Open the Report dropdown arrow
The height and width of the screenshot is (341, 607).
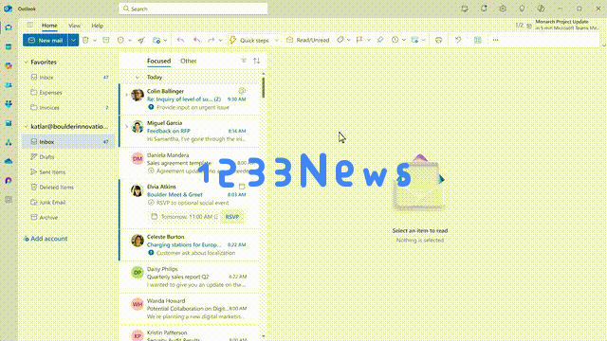pyautogui.click(x=130, y=40)
